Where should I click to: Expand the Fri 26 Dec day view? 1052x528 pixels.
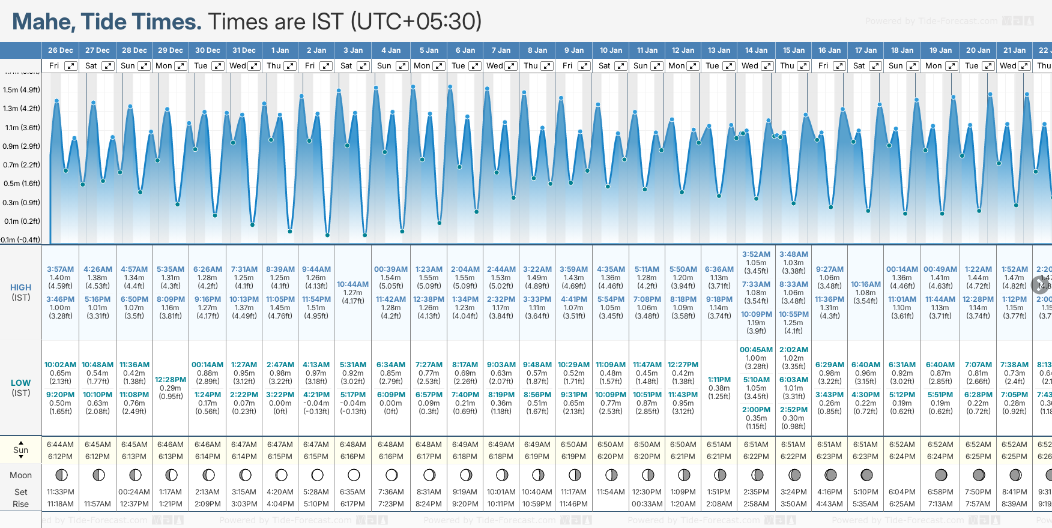click(71, 66)
